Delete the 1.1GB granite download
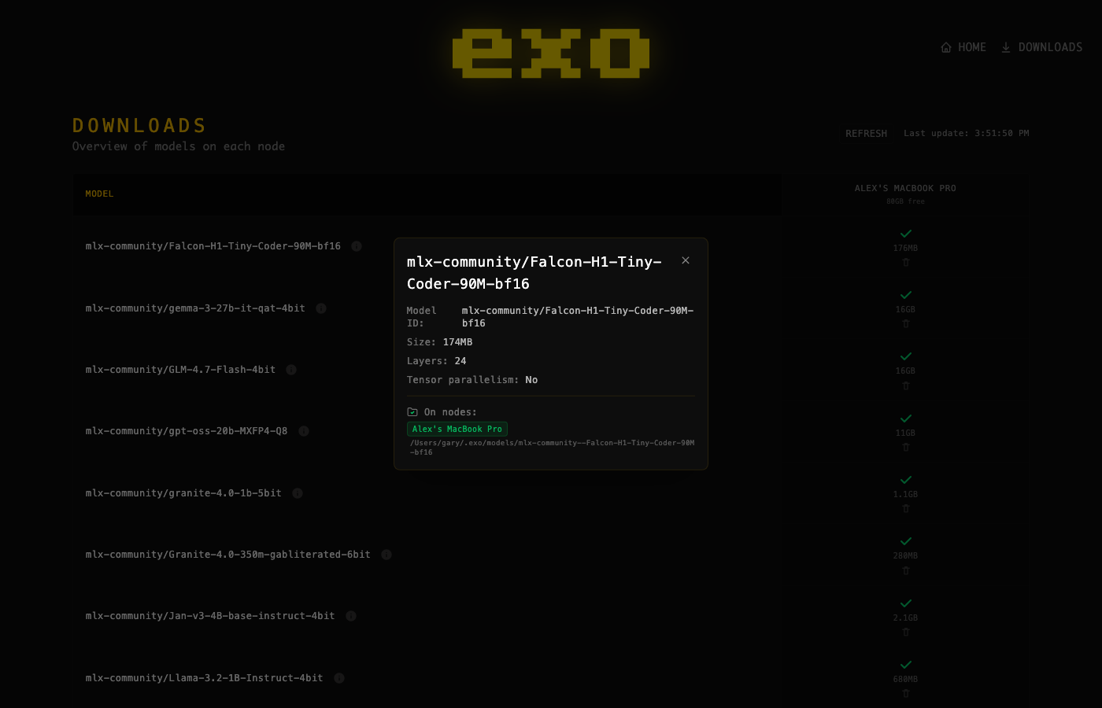 click(x=906, y=509)
